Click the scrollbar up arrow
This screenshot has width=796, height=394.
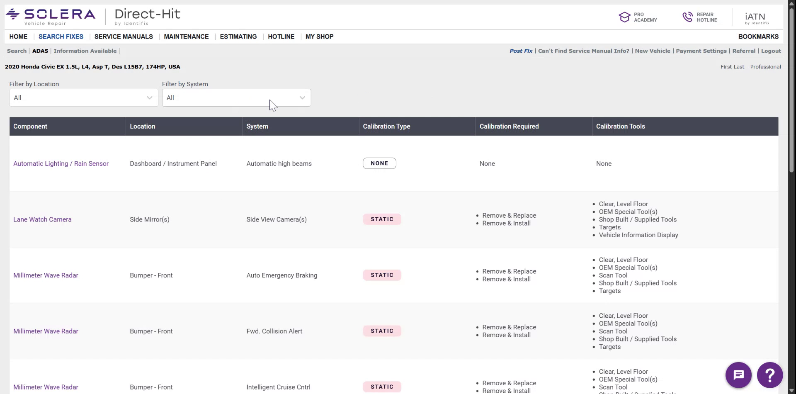coord(791,3)
